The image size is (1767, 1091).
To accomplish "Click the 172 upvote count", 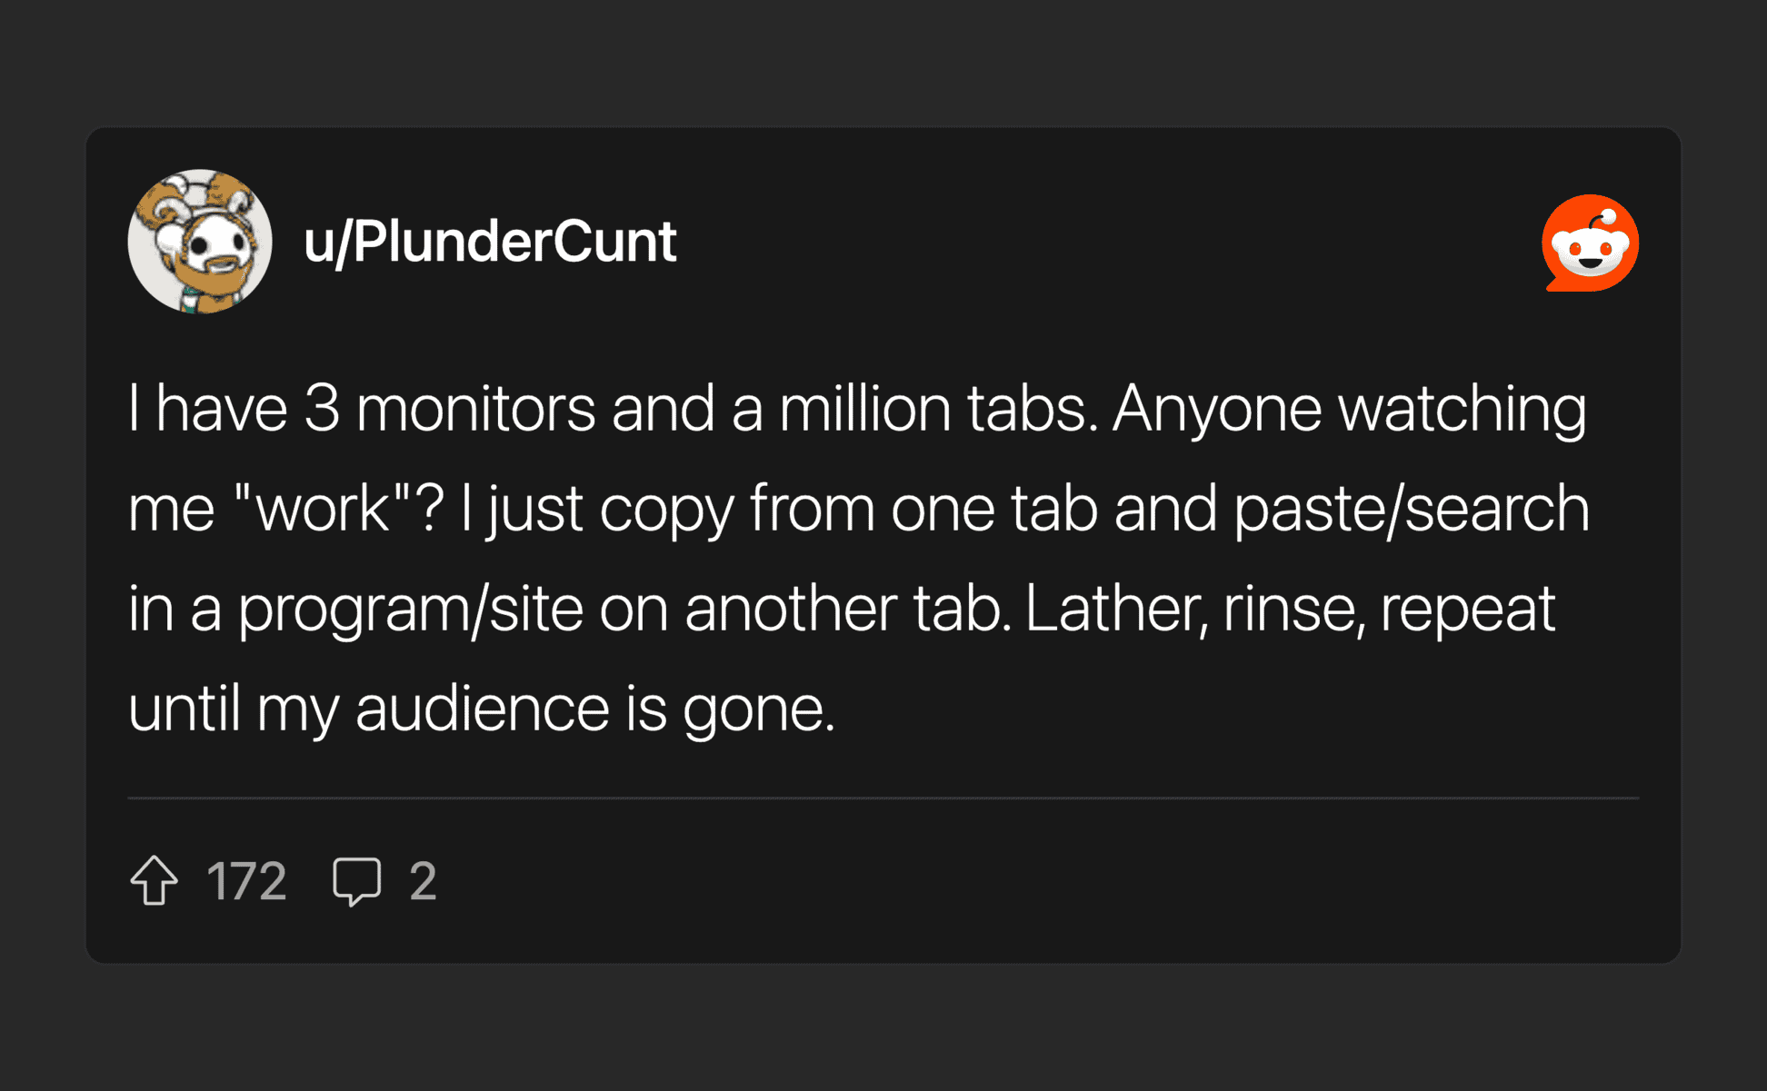I will [x=246, y=881].
